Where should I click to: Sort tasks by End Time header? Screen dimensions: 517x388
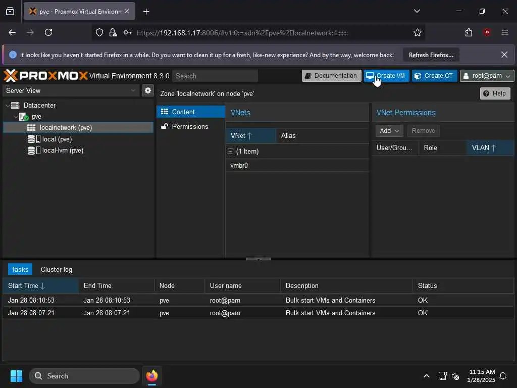pyautogui.click(x=117, y=286)
